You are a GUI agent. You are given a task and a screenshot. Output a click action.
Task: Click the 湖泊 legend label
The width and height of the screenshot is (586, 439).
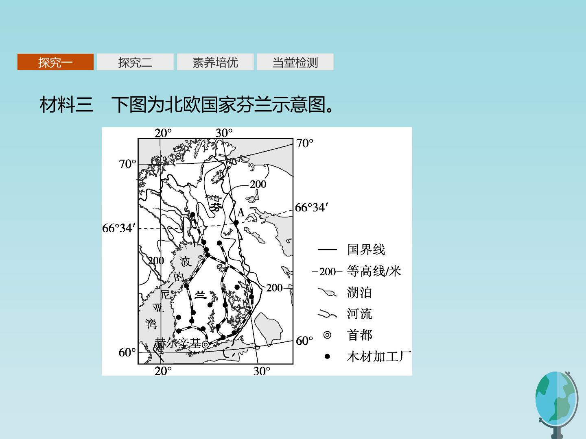pos(360,293)
